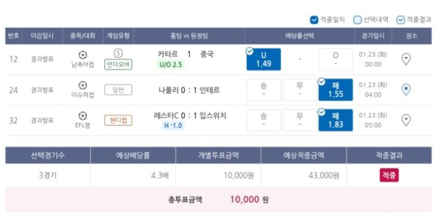Select the 언더오버 game type tag
The width and height of the screenshot is (437, 221).
(118, 65)
